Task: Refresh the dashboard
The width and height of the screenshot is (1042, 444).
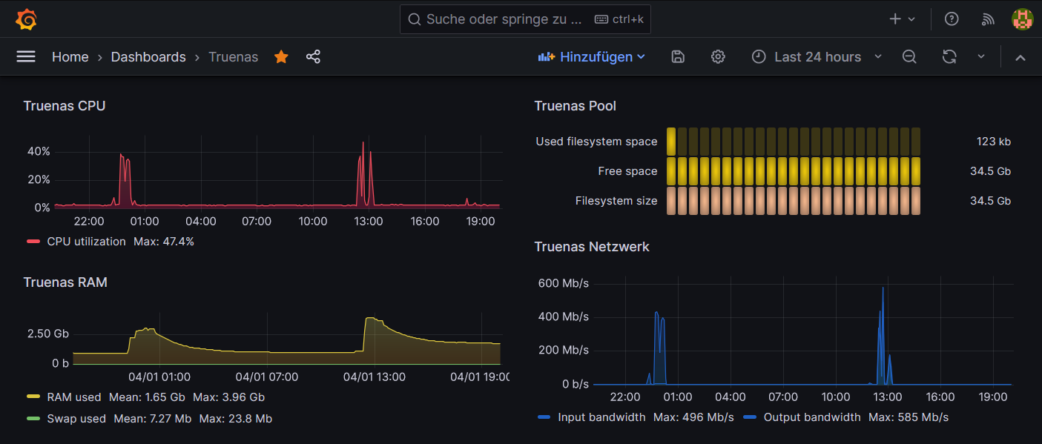Action: click(x=949, y=57)
